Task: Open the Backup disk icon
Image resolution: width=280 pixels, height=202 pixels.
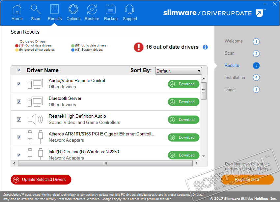Action: click(111, 9)
